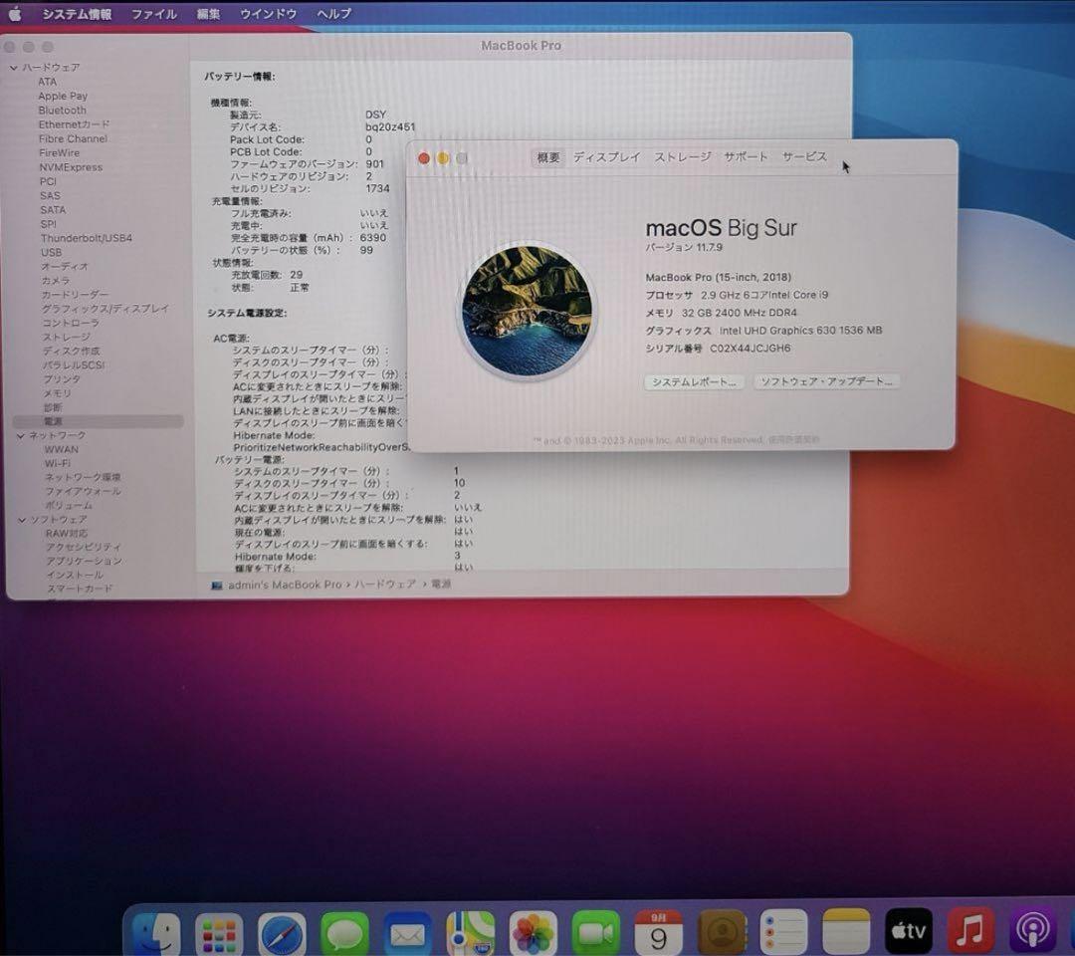Viewport: 1075px width, 956px height.
Task: Open Finder from the Dock
Action: tap(156, 933)
